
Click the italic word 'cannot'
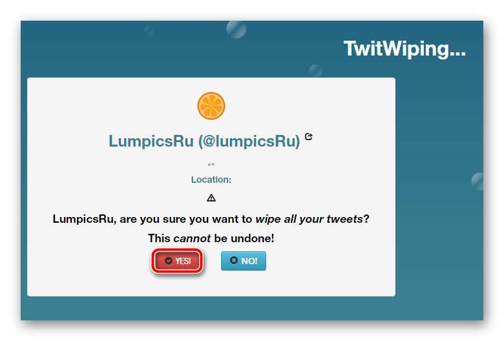[192, 238]
